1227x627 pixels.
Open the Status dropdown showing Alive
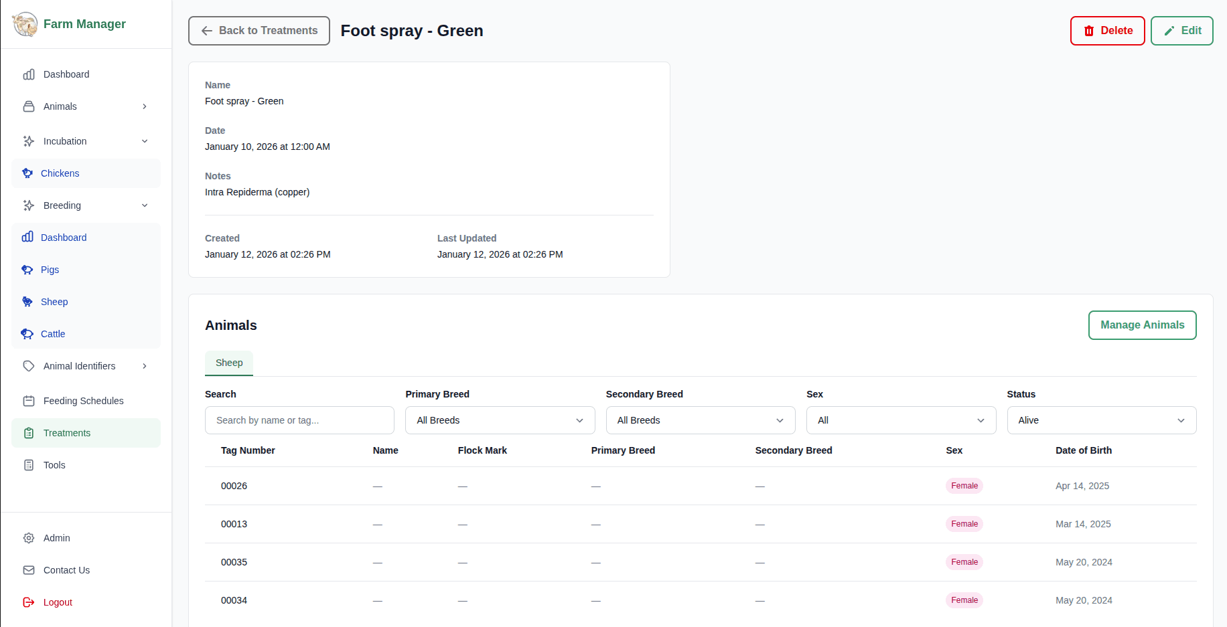pyautogui.click(x=1101, y=420)
